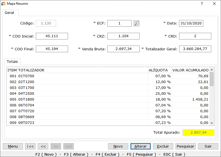221x157 pixels.
Task: Click the Venda Bruta field
Action: pos(123,49)
